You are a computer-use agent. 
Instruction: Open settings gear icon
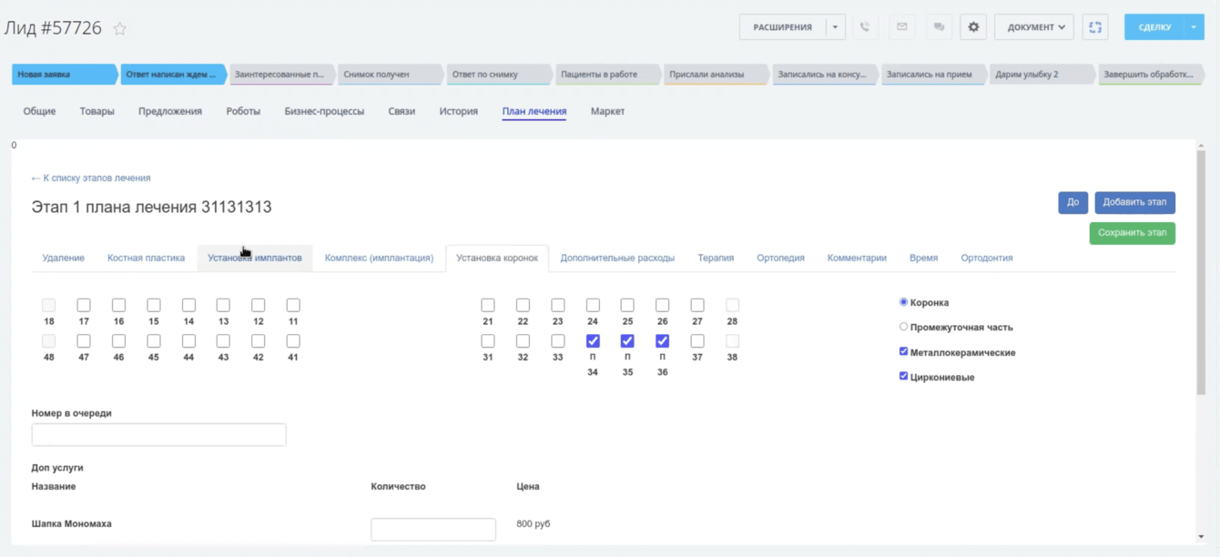coord(973,27)
